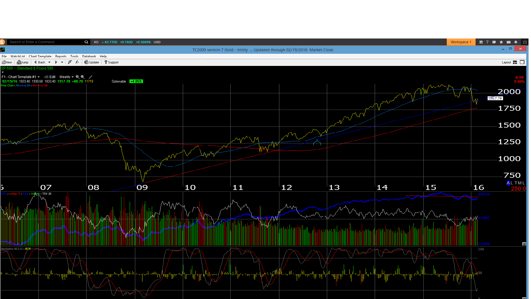The width and height of the screenshot is (531, 299).
Task: Click the KO ticker symbol in top bar
Action: point(96,42)
